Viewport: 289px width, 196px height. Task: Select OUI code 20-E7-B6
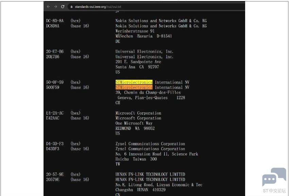55,51
